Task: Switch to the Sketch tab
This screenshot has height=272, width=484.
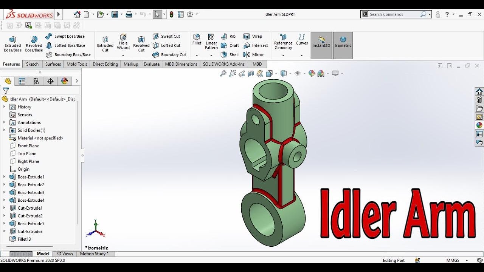Action: coord(32,64)
